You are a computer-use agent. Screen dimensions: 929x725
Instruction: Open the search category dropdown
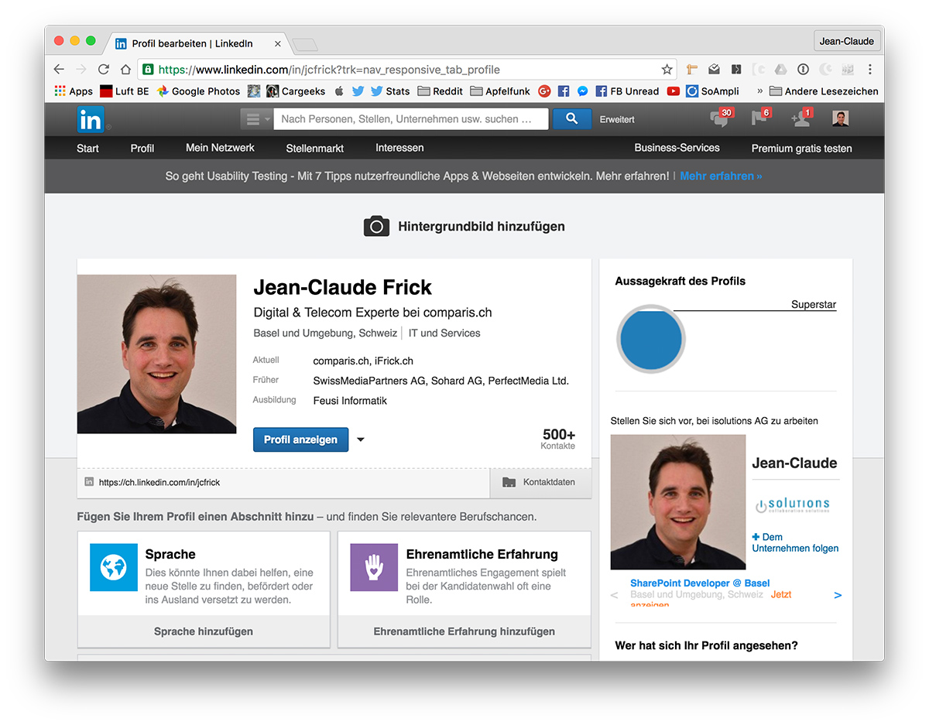coord(257,119)
